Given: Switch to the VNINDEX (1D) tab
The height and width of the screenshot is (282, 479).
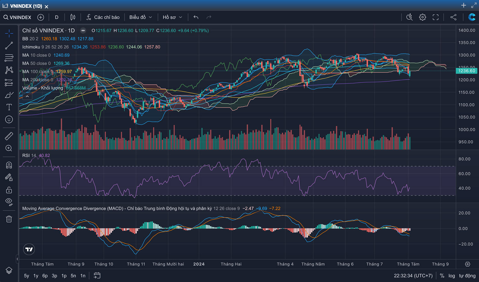Looking at the screenshot, I should click(x=26, y=6).
